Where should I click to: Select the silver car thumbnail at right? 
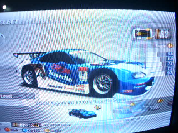click(150, 107)
